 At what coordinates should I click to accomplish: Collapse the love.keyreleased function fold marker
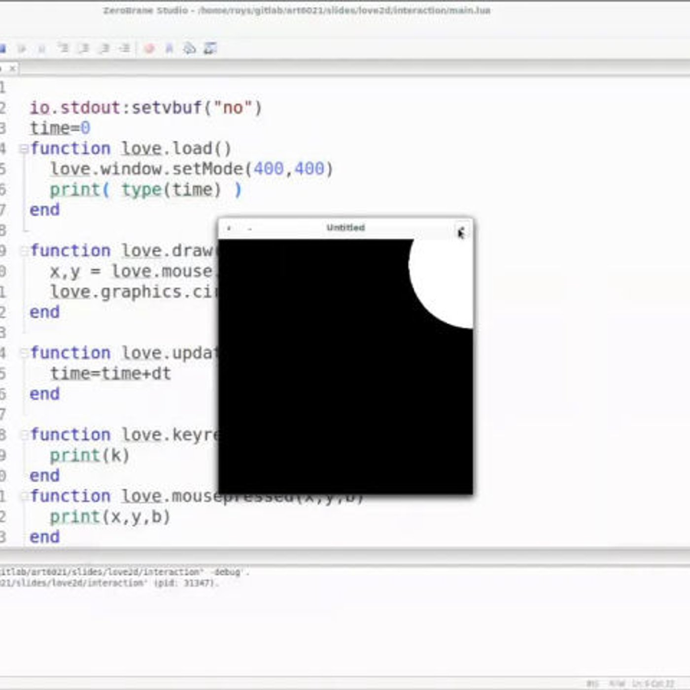coord(23,435)
